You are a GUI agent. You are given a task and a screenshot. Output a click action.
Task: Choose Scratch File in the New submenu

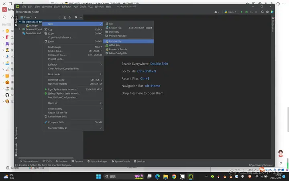pos(128,28)
